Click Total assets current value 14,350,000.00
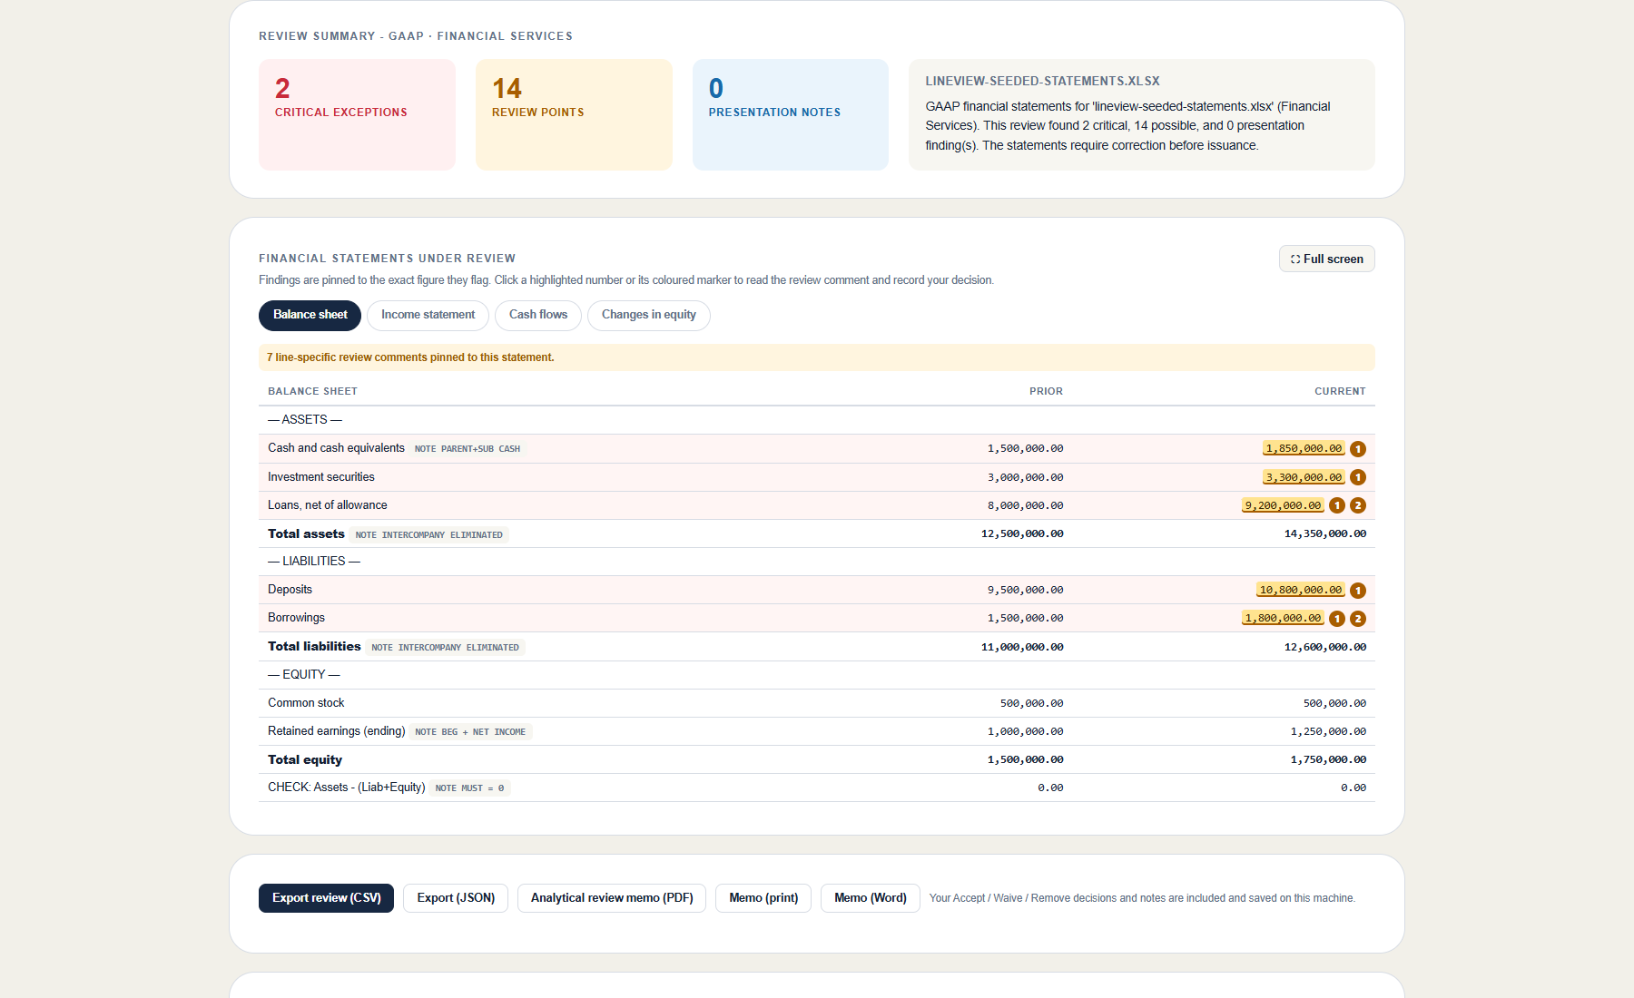Screen dimensions: 1634x998 [x=1325, y=534]
